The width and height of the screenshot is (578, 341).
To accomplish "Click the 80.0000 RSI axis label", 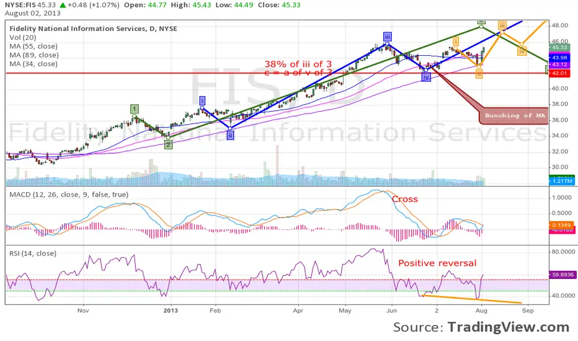I will [x=563, y=252].
